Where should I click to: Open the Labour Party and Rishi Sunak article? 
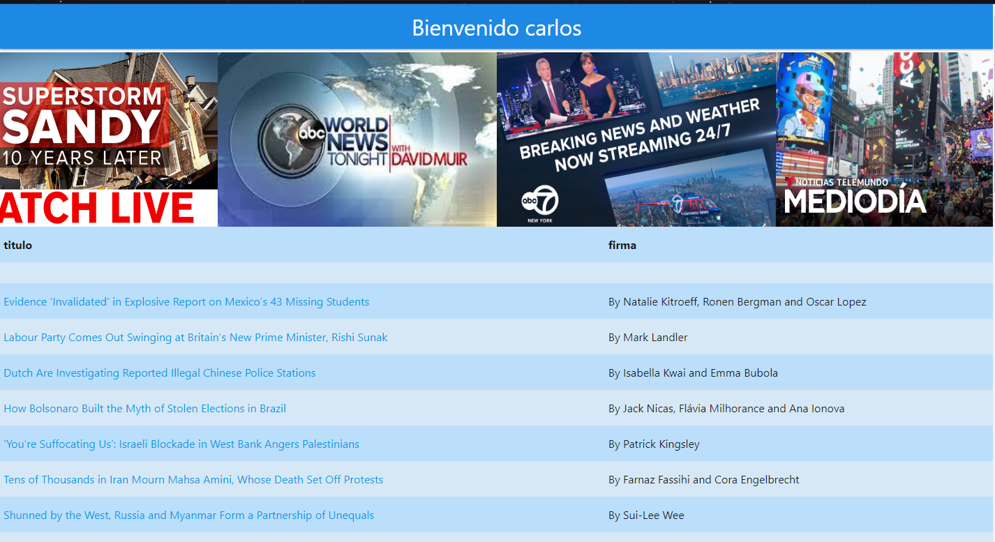195,337
